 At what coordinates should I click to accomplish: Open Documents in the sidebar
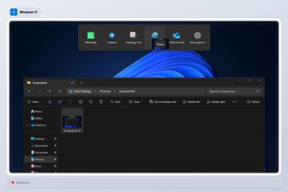pos(39,152)
